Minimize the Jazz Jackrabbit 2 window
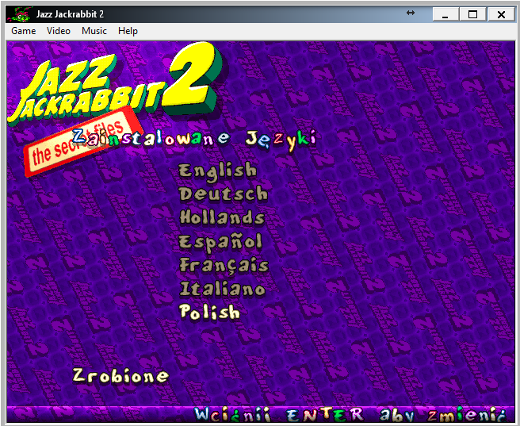The image size is (520, 426). click(x=445, y=14)
